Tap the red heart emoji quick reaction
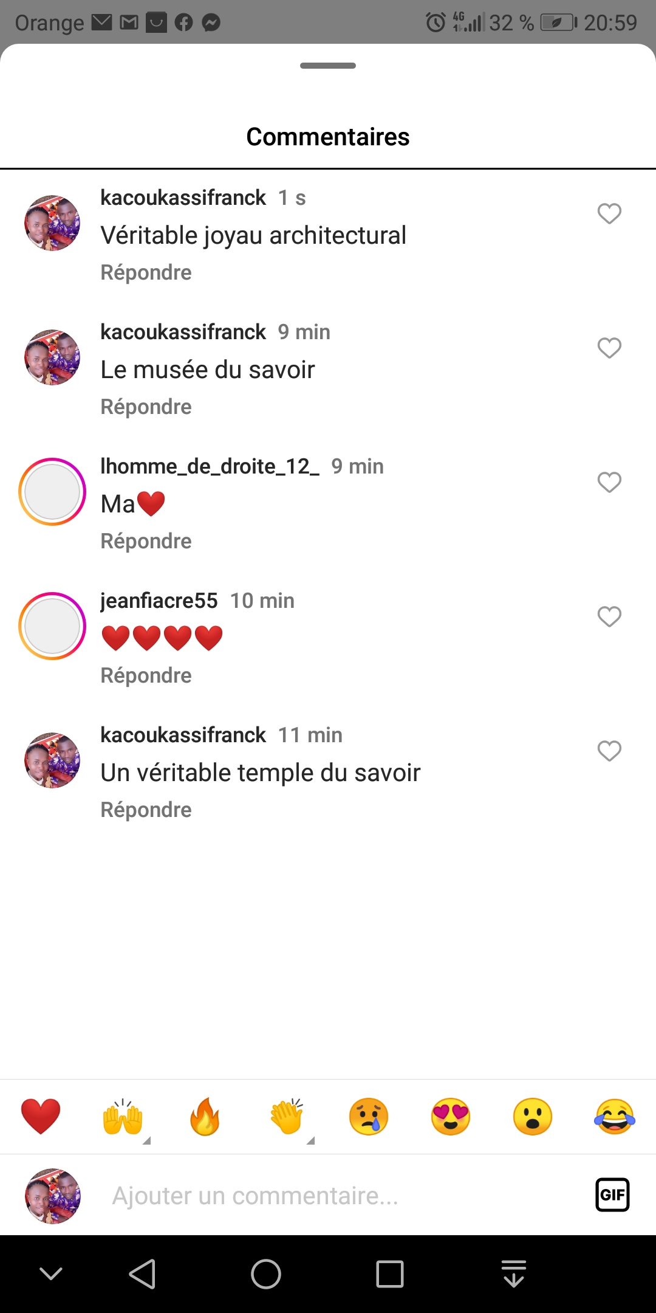 pyautogui.click(x=41, y=1117)
